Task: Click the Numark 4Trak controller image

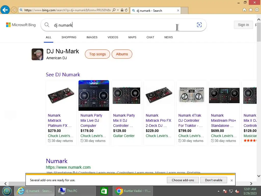Action: click(192, 95)
